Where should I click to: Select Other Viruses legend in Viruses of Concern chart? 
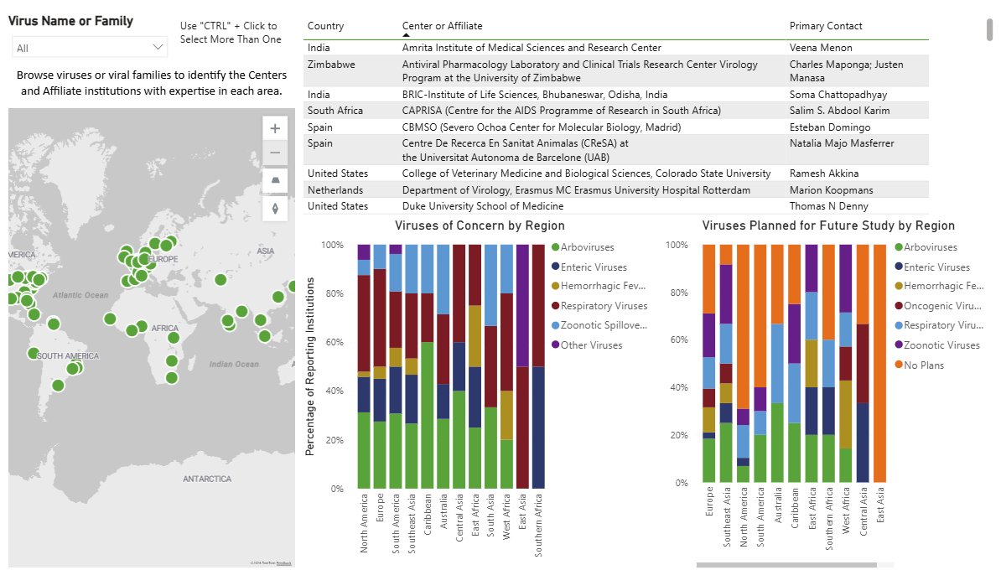point(587,345)
